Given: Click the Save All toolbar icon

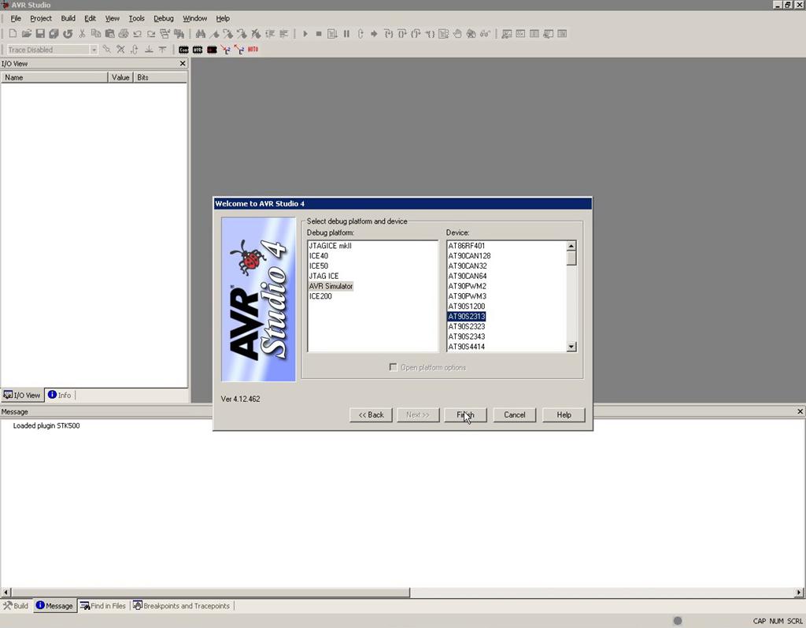Looking at the screenshot, I should tap(54, 34).
